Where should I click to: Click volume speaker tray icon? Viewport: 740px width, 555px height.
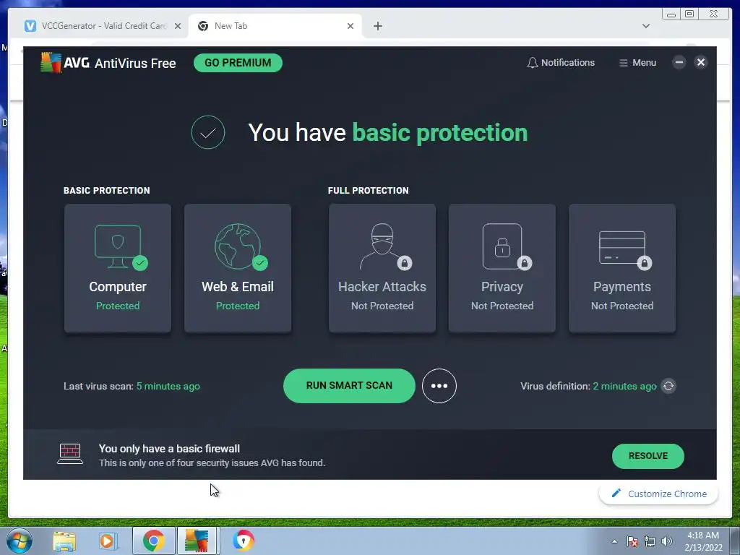[667, 541]
